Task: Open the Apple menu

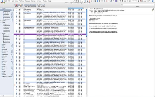Action: click(2, 1)
